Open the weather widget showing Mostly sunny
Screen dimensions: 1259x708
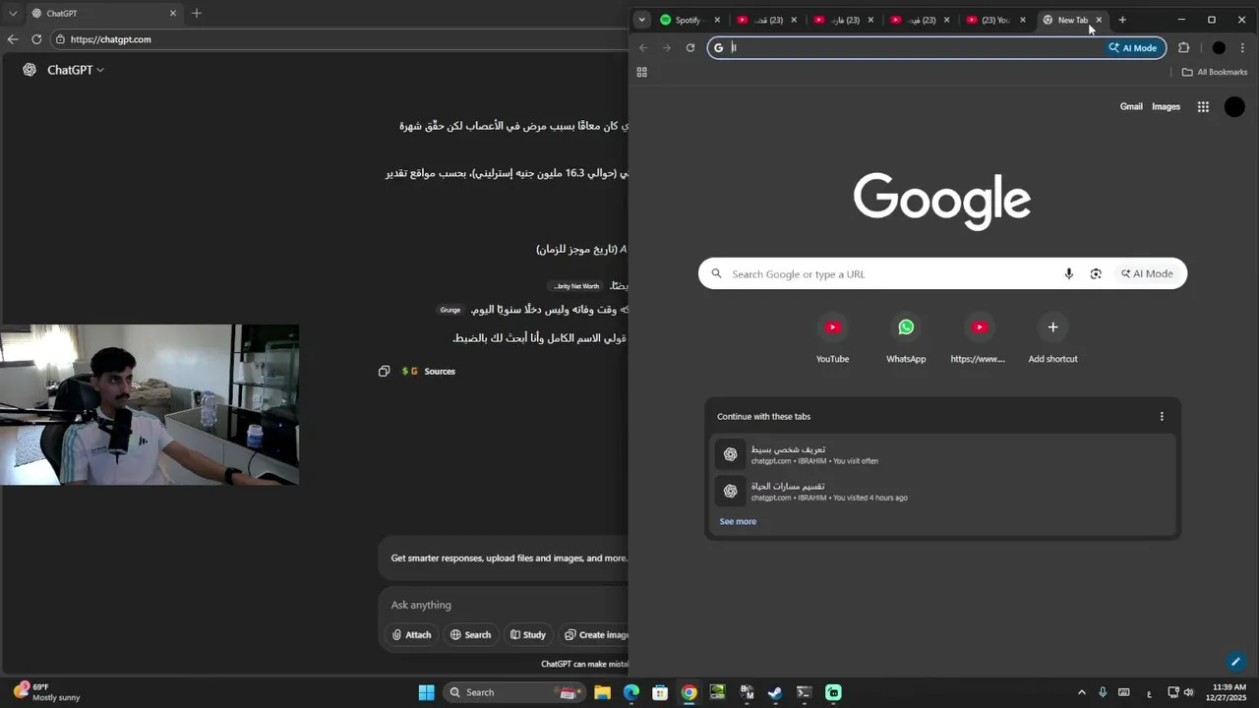(46, 692)
